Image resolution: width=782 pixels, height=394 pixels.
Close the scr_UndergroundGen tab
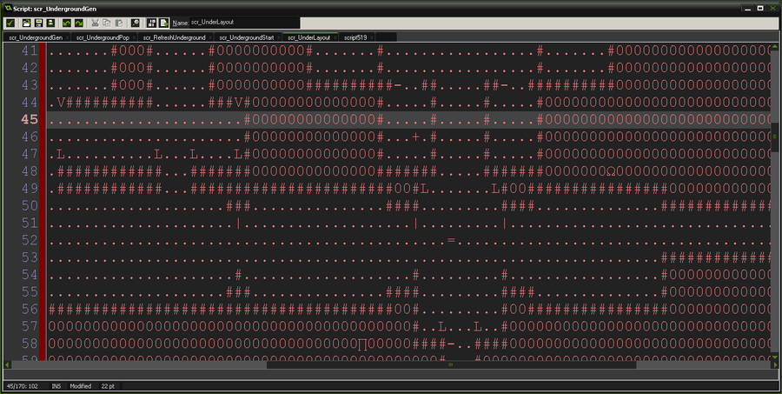tap(67, 38)
